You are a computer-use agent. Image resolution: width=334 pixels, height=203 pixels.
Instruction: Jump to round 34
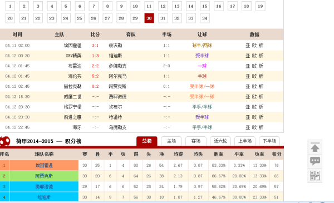point(205,18)
